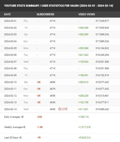The image size is (120, 142).
Task: Click the SUBSCRIBERS column header
Action: pyautogui.click(x=46, y=14)
